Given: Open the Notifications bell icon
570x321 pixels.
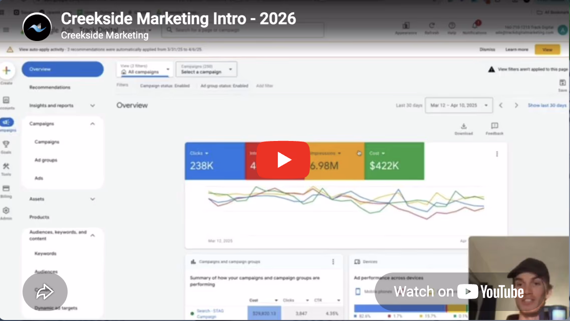Looking at the screenshot, I should pos(475,25).
